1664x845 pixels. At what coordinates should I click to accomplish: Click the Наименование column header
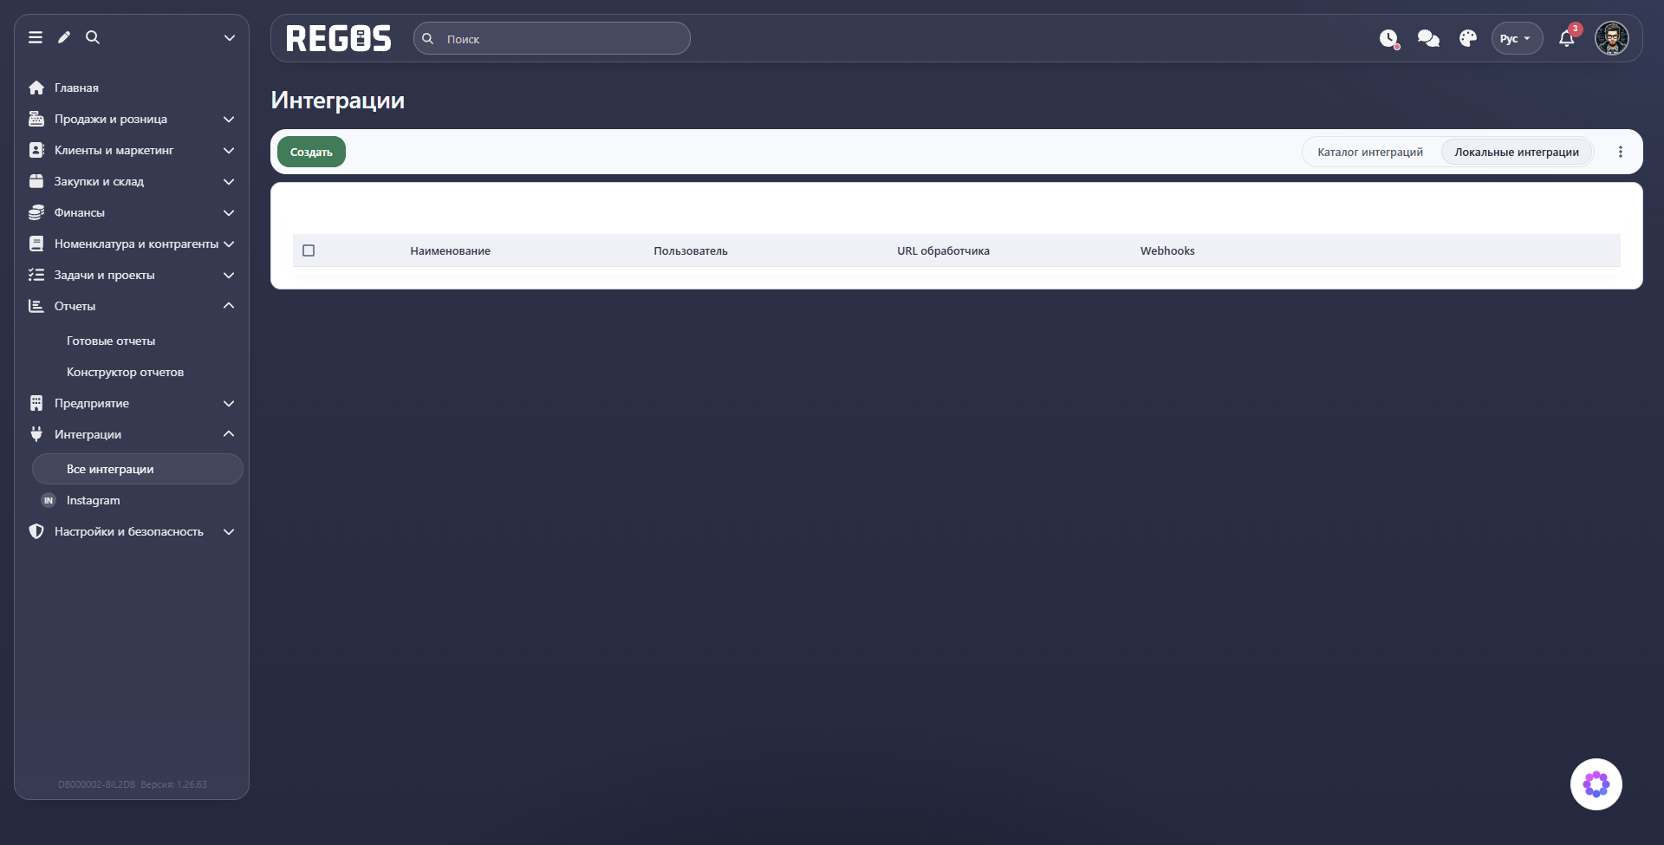click(450, 250)
